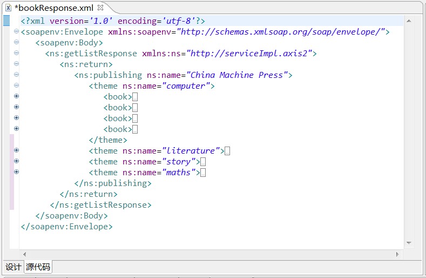Click the closing </ns:getListResponse> tag

click(101, 205)
